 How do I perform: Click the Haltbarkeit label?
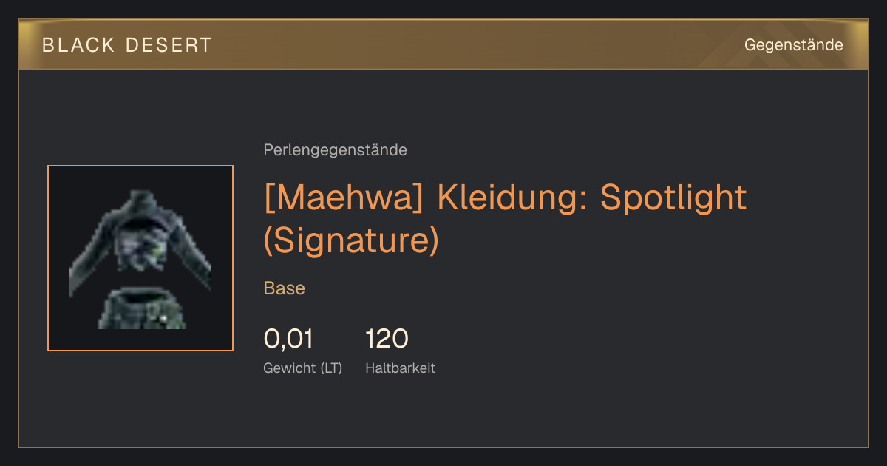(x=401, y=368)
